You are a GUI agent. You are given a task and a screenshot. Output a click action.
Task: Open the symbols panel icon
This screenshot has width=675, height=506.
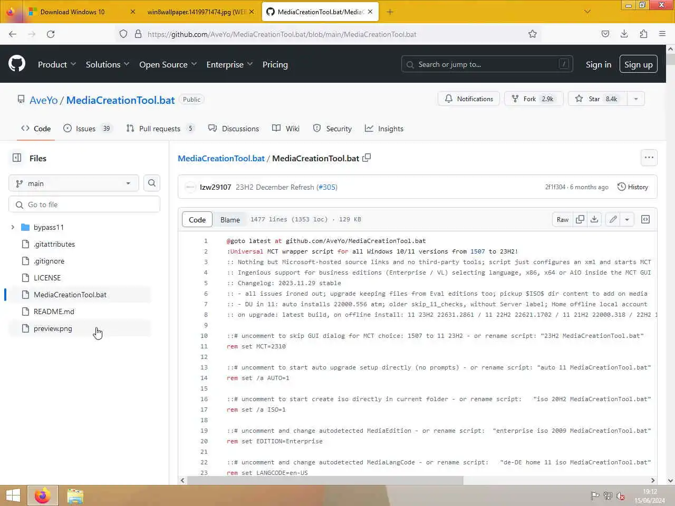(645, 219)
